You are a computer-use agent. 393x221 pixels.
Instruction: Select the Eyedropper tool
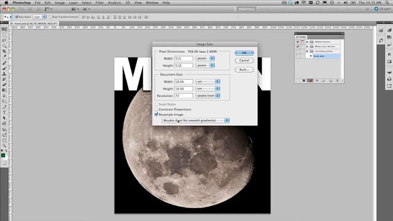[x=4, y=56]
